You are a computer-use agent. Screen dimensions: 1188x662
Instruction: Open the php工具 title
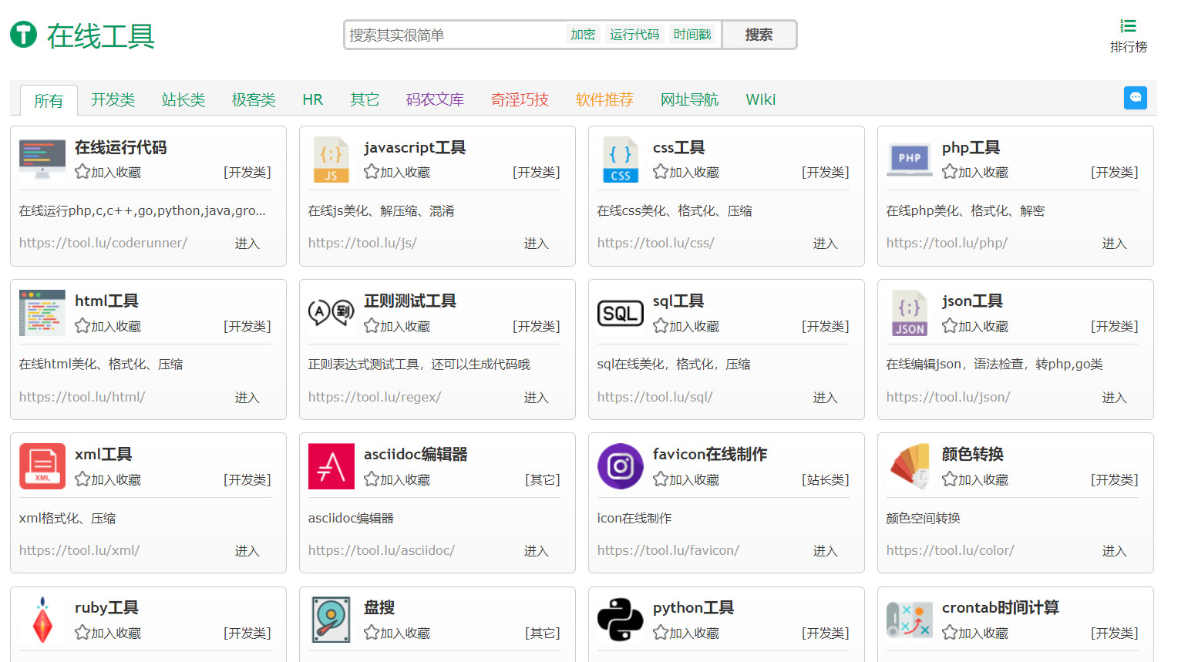971,147
